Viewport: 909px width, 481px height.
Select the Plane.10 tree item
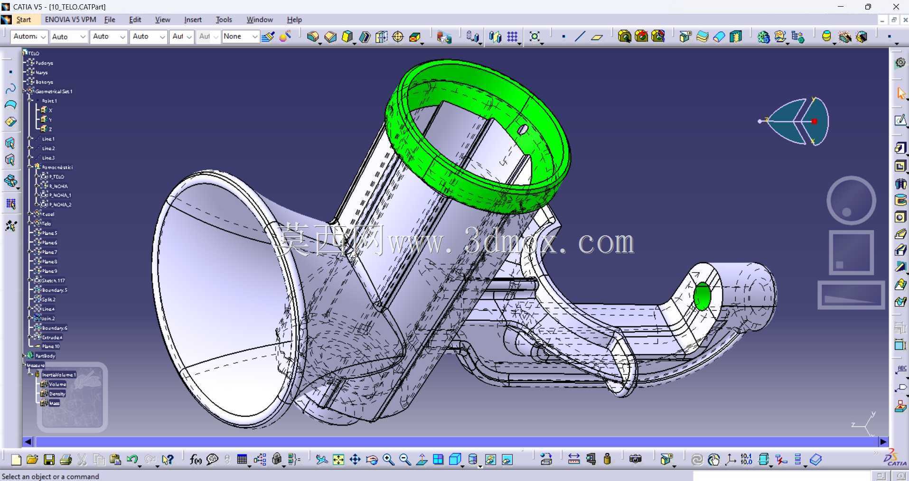pos(51,346)
